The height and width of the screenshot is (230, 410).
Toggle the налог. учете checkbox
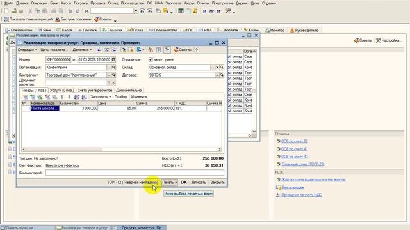coord(151,59)
